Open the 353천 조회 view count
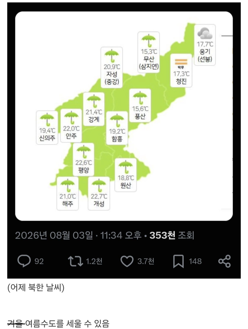248x329 pixels. [x=171, y=235]
